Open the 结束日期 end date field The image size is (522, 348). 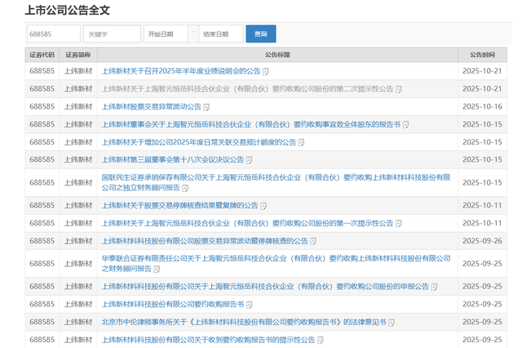point(221,34)
